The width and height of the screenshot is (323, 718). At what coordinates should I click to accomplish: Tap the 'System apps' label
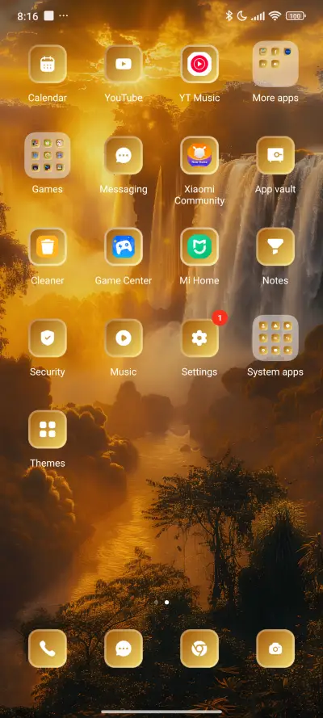[x=275, y=372]
